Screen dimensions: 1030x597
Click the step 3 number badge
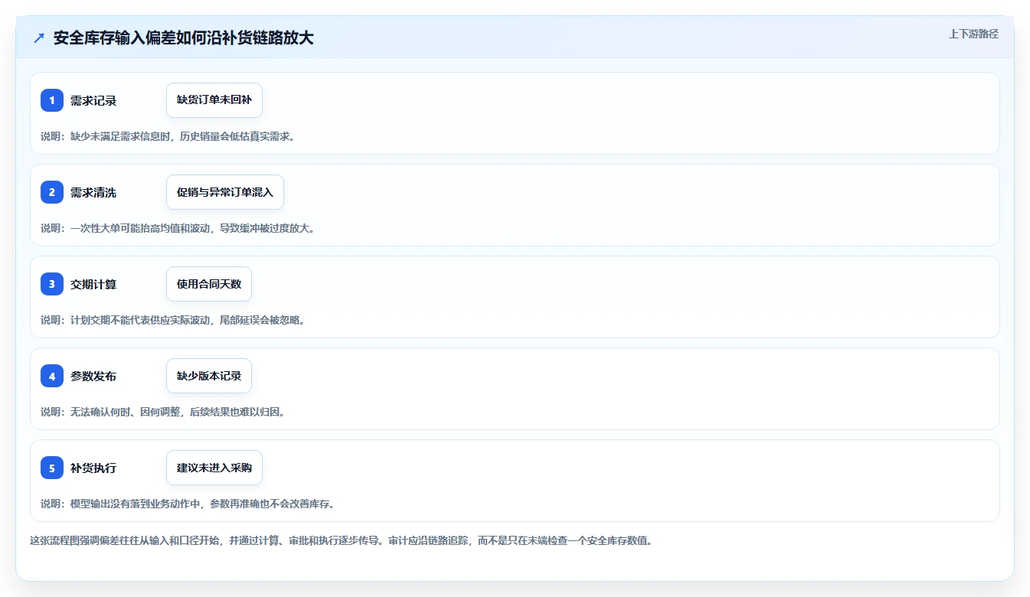(52, 284)
